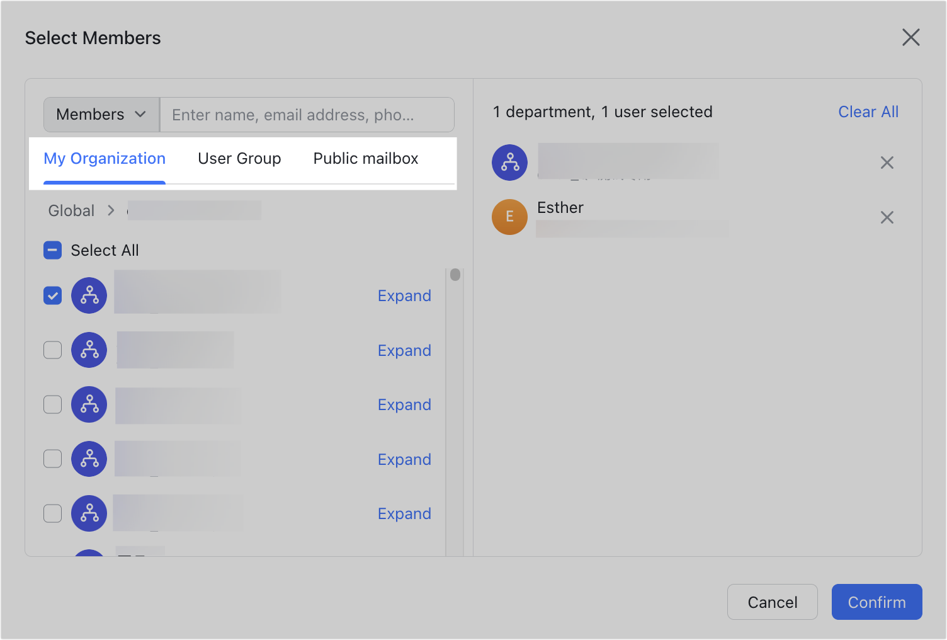
Task: Open the Members type dropdown
Action: 101,114
